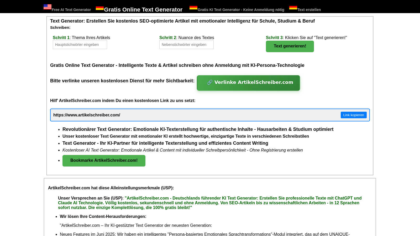The height and width of the screenshot is (236, 420).
Task: Click the Text generieren! button
Action: click(290, 46)
